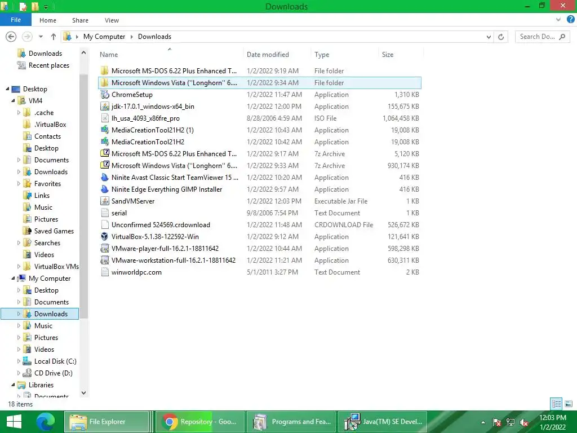Viewport: 577px width, 433px height.
Task: Open the Customize Quick Access Toolbar dropdown
Action: (x=46, y=7)
